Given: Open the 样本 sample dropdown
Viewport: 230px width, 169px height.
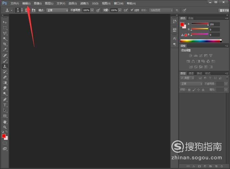Looking at the screenshot, I should (161, 10).
